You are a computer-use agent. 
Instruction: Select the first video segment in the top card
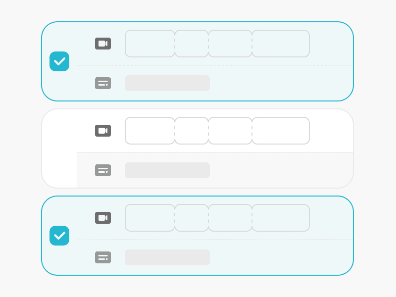tap(149, 44)
